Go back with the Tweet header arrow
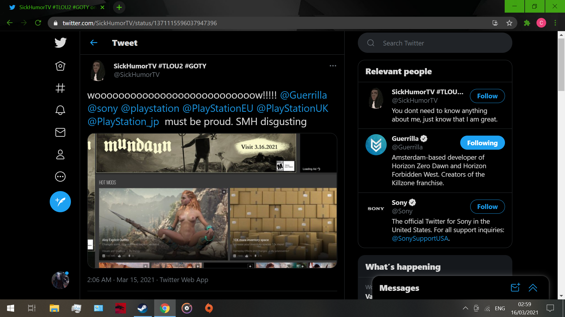 pyautogui.click(x=94, y=43)
